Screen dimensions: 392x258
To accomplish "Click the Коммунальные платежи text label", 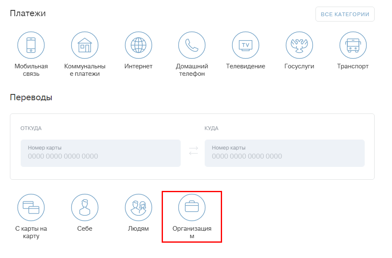I will [85, 70].
